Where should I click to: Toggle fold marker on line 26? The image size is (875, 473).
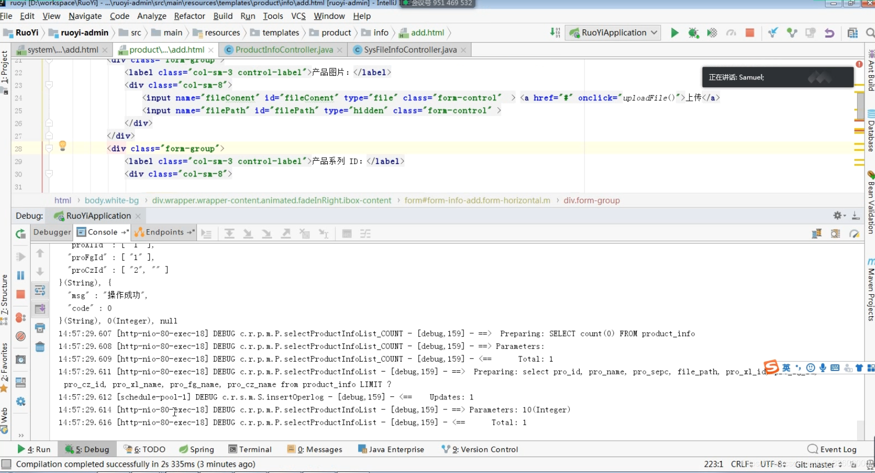(49, 123)
